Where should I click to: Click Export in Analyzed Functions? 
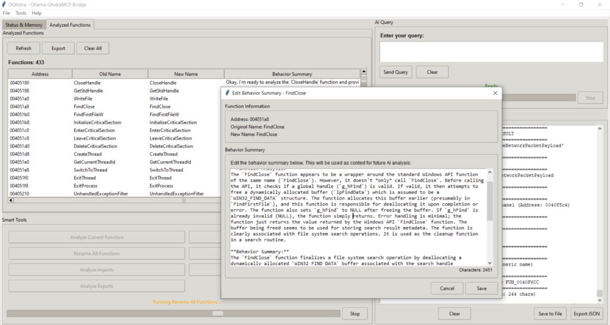click(x=58, y=48)
